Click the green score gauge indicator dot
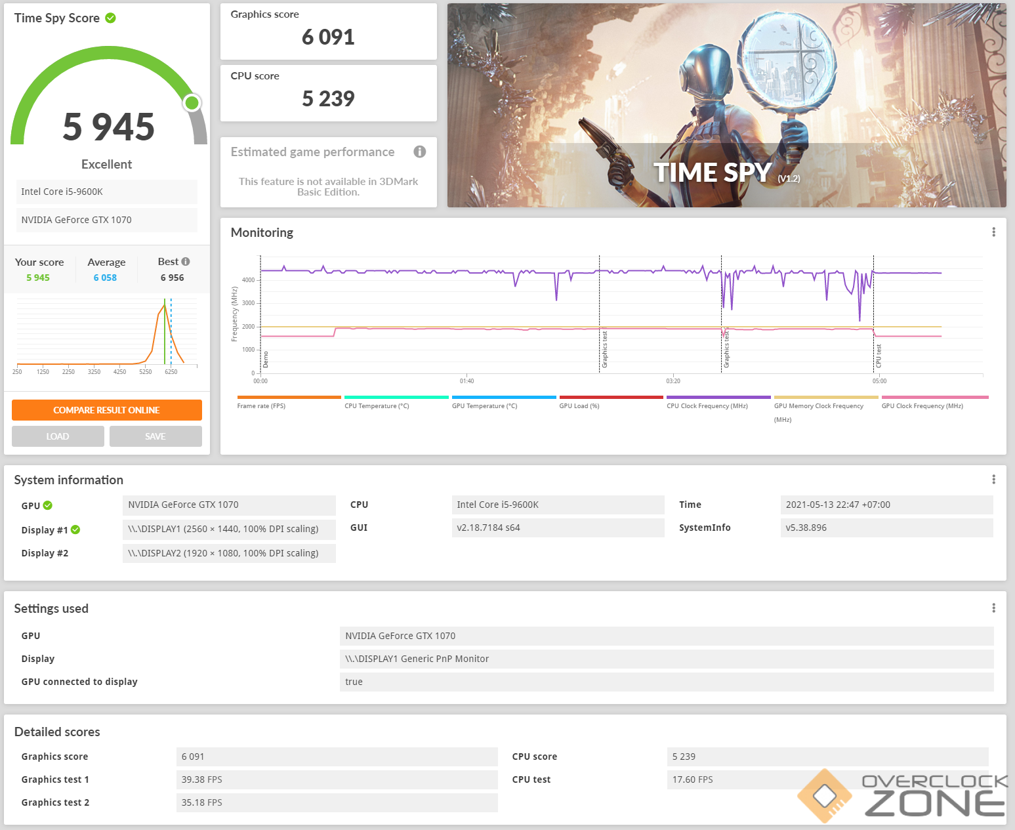The width and height of the screenshot is (1015, 830). pyautogui.click(x=192, y=103)
